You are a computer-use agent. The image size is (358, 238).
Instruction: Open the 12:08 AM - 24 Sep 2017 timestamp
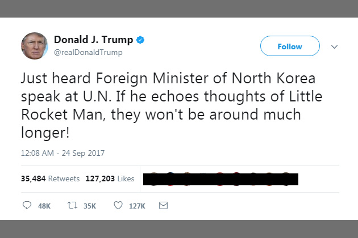click(x=63, y=153)
